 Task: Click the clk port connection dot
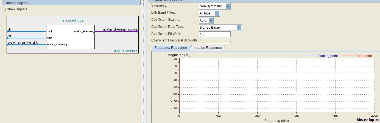pos(8,32)
